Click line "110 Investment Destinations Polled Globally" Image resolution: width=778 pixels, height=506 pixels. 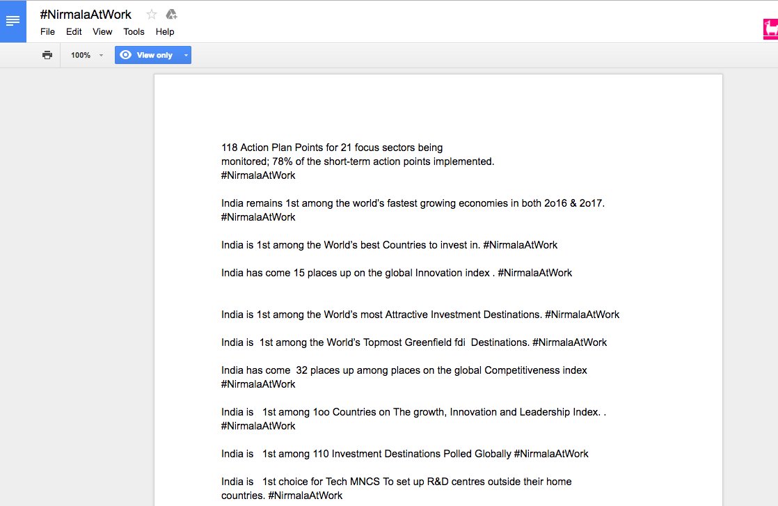405,453
